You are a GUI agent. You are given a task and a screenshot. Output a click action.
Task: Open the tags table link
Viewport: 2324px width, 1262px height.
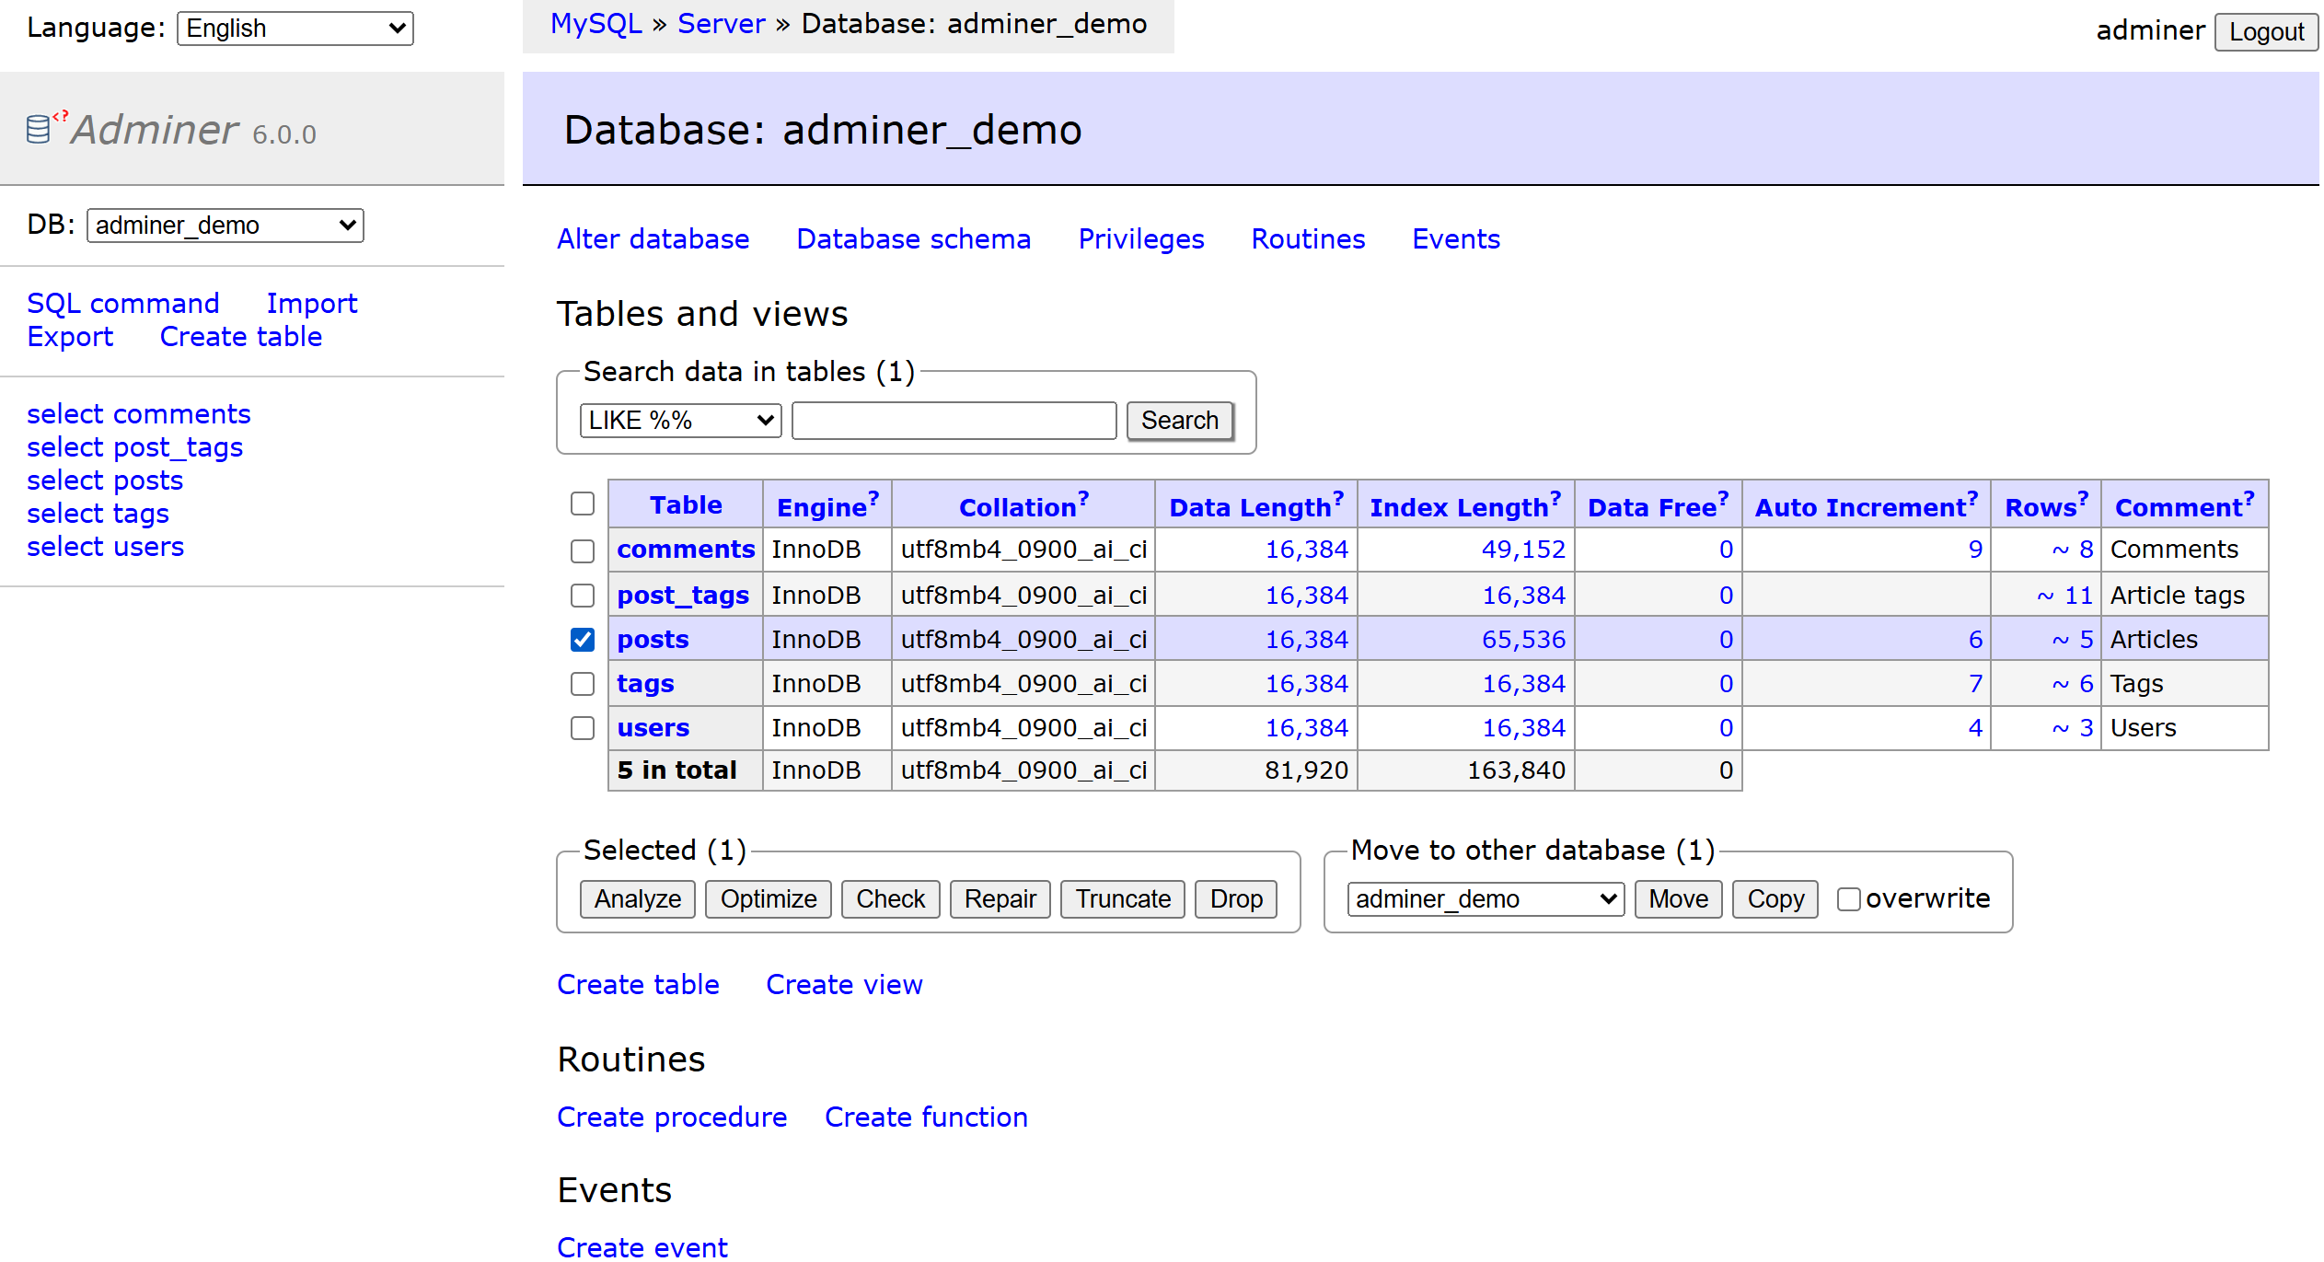point(645,684)
